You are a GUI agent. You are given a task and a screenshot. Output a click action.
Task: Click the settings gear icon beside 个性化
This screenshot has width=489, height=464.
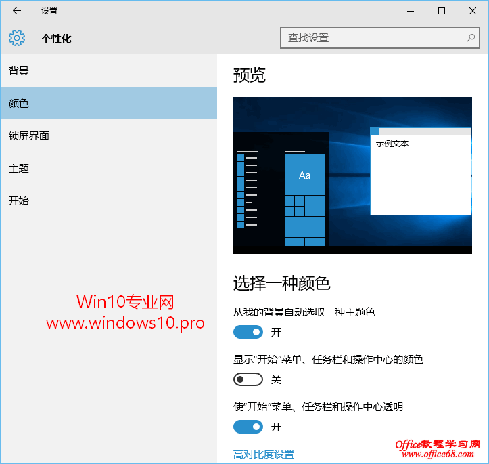[17, 38]
